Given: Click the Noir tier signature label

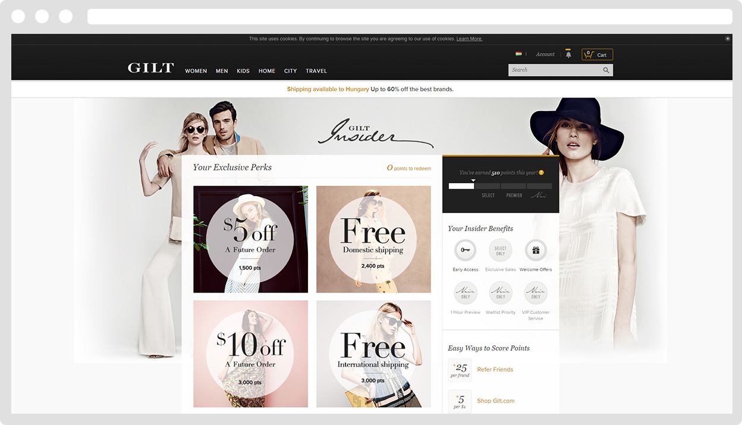Looking at the screenshot, I should tap(539, 195).
